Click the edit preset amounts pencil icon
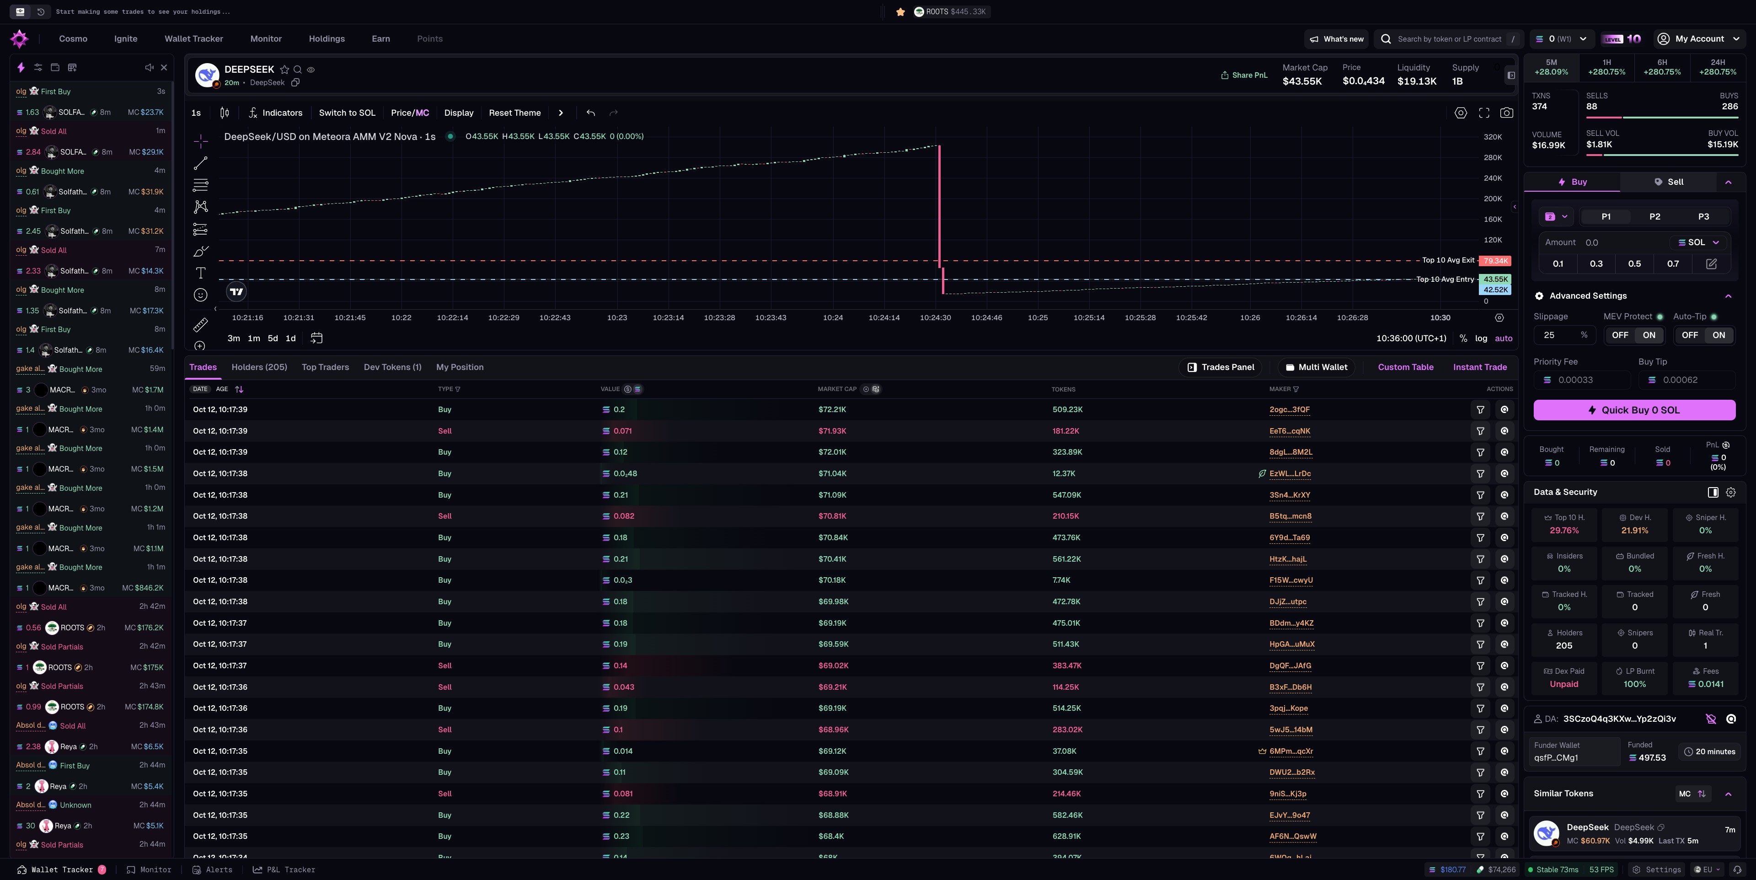 point(1711,264)
